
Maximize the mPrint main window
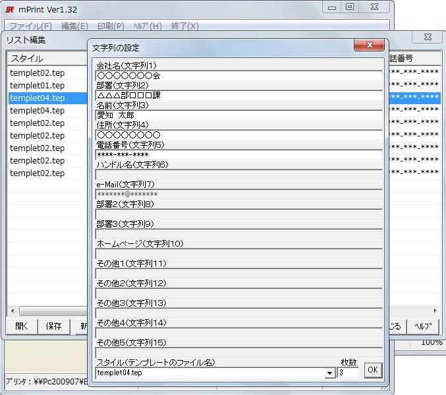click(349, 7)
